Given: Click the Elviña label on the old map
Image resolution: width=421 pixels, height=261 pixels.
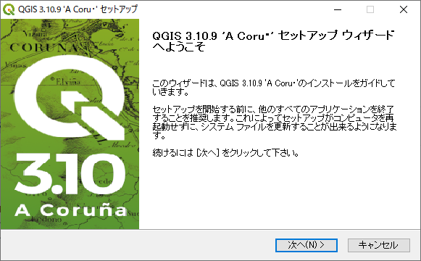Looking at the screenshot, I should (68, 81).
